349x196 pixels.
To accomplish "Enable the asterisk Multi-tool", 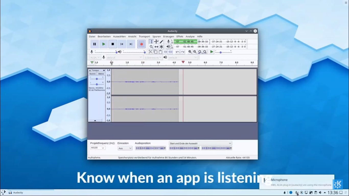I will coord(161,47).
